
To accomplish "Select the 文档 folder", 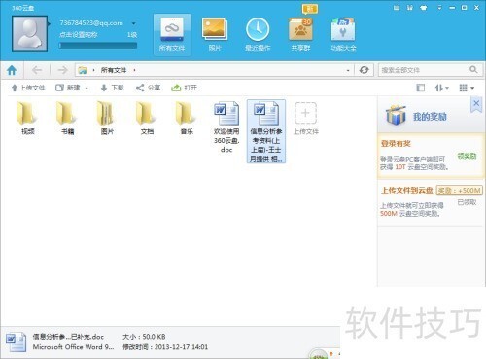I will (147, 118).
